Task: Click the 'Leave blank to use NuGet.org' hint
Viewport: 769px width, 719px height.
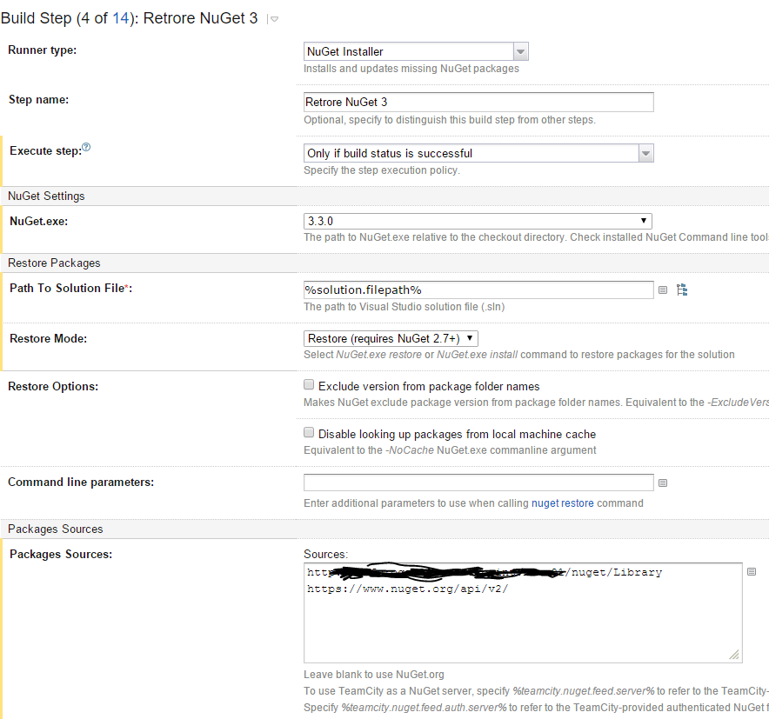Action: 374,675
